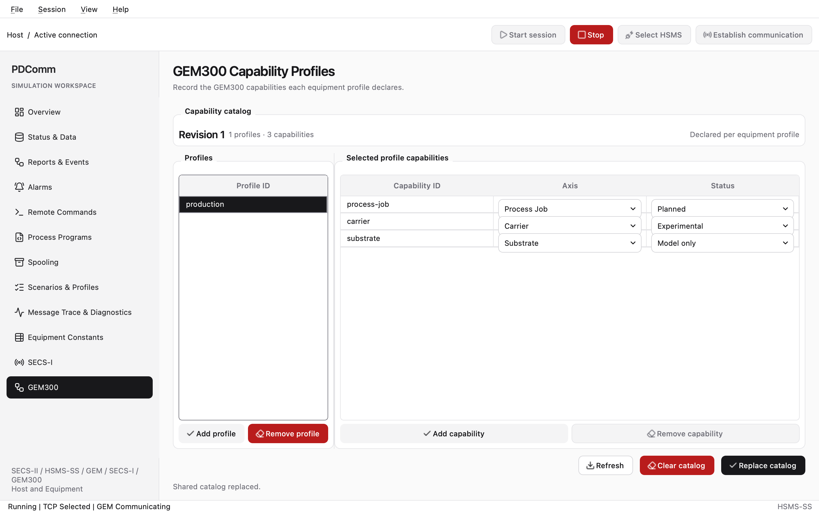Click the HSMS-SS status bar label
This screenshot has height=512, width=819.
[794, 507]
